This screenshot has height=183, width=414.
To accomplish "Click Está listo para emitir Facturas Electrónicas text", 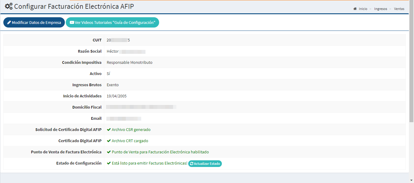I will [150, 163].
